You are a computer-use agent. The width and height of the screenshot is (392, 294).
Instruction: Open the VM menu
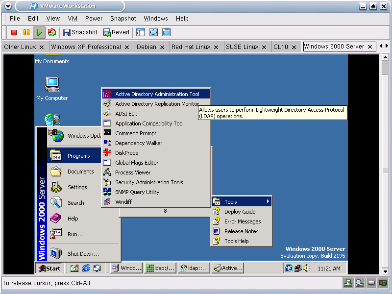(73, 19)
